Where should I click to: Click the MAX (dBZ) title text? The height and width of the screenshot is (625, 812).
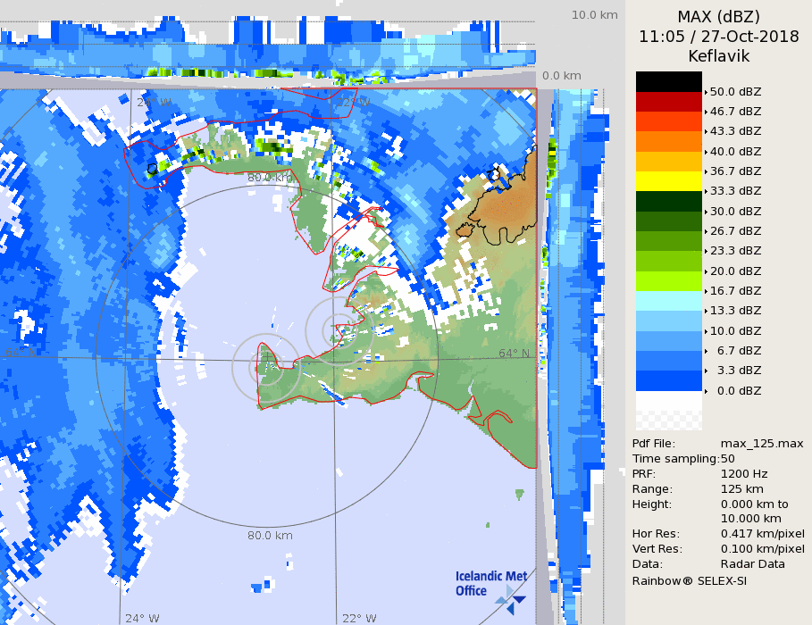pyautogui.click(x=718, y=16)
